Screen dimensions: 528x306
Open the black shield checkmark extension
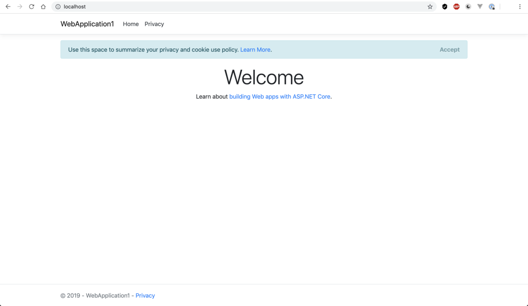[x=445, y=7]
